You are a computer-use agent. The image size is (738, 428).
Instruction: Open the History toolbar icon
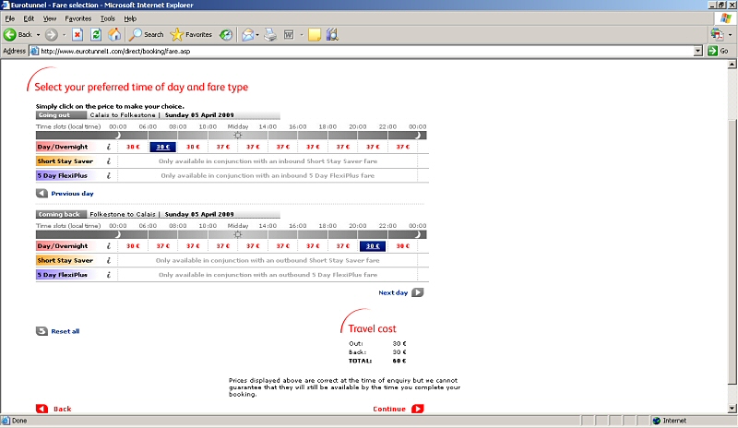[226, 34]
